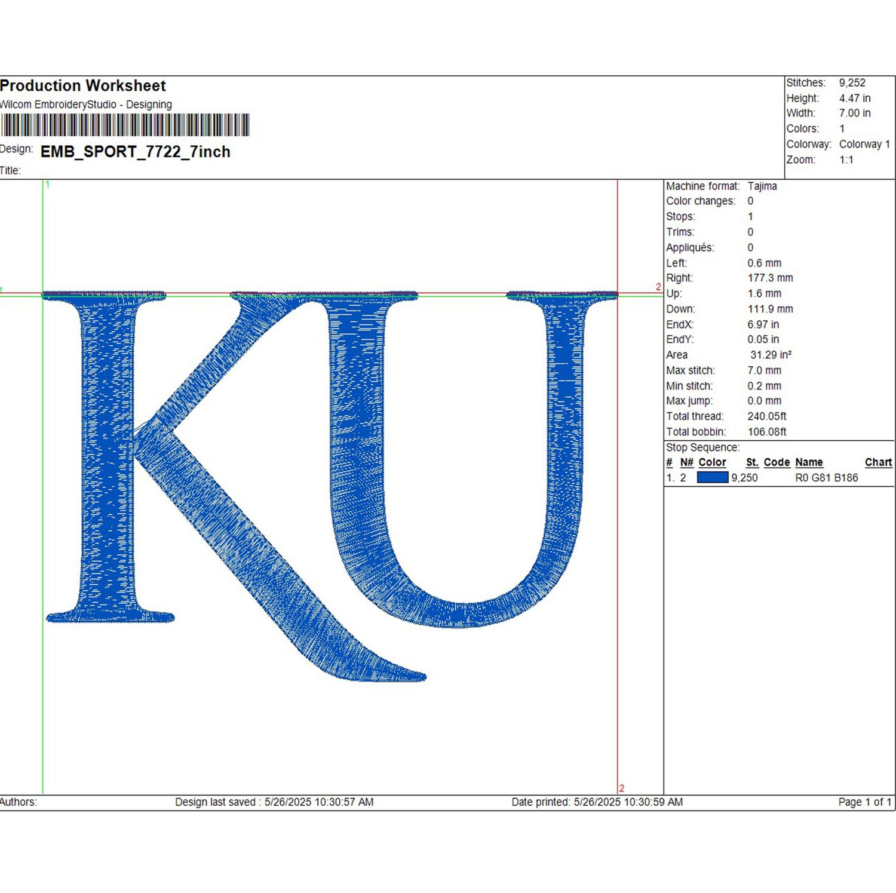Click the "Page 1 of 1" indicator
Image resolution: width=896 pixels, height=893 pixels.
coord(865,802)
